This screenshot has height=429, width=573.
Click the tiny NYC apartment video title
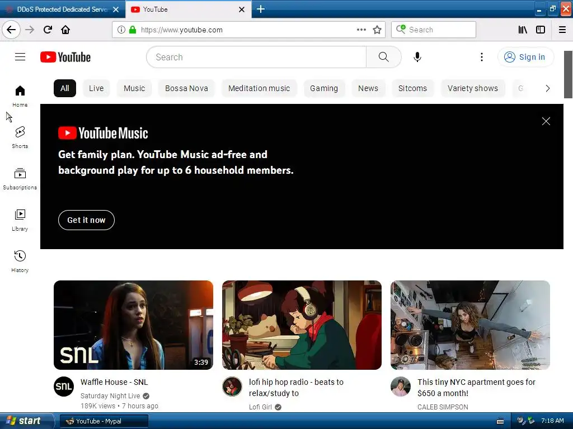(x=476, y=388)
